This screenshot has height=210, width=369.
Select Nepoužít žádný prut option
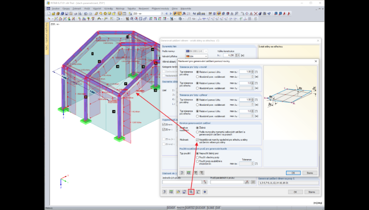(198, 153)
